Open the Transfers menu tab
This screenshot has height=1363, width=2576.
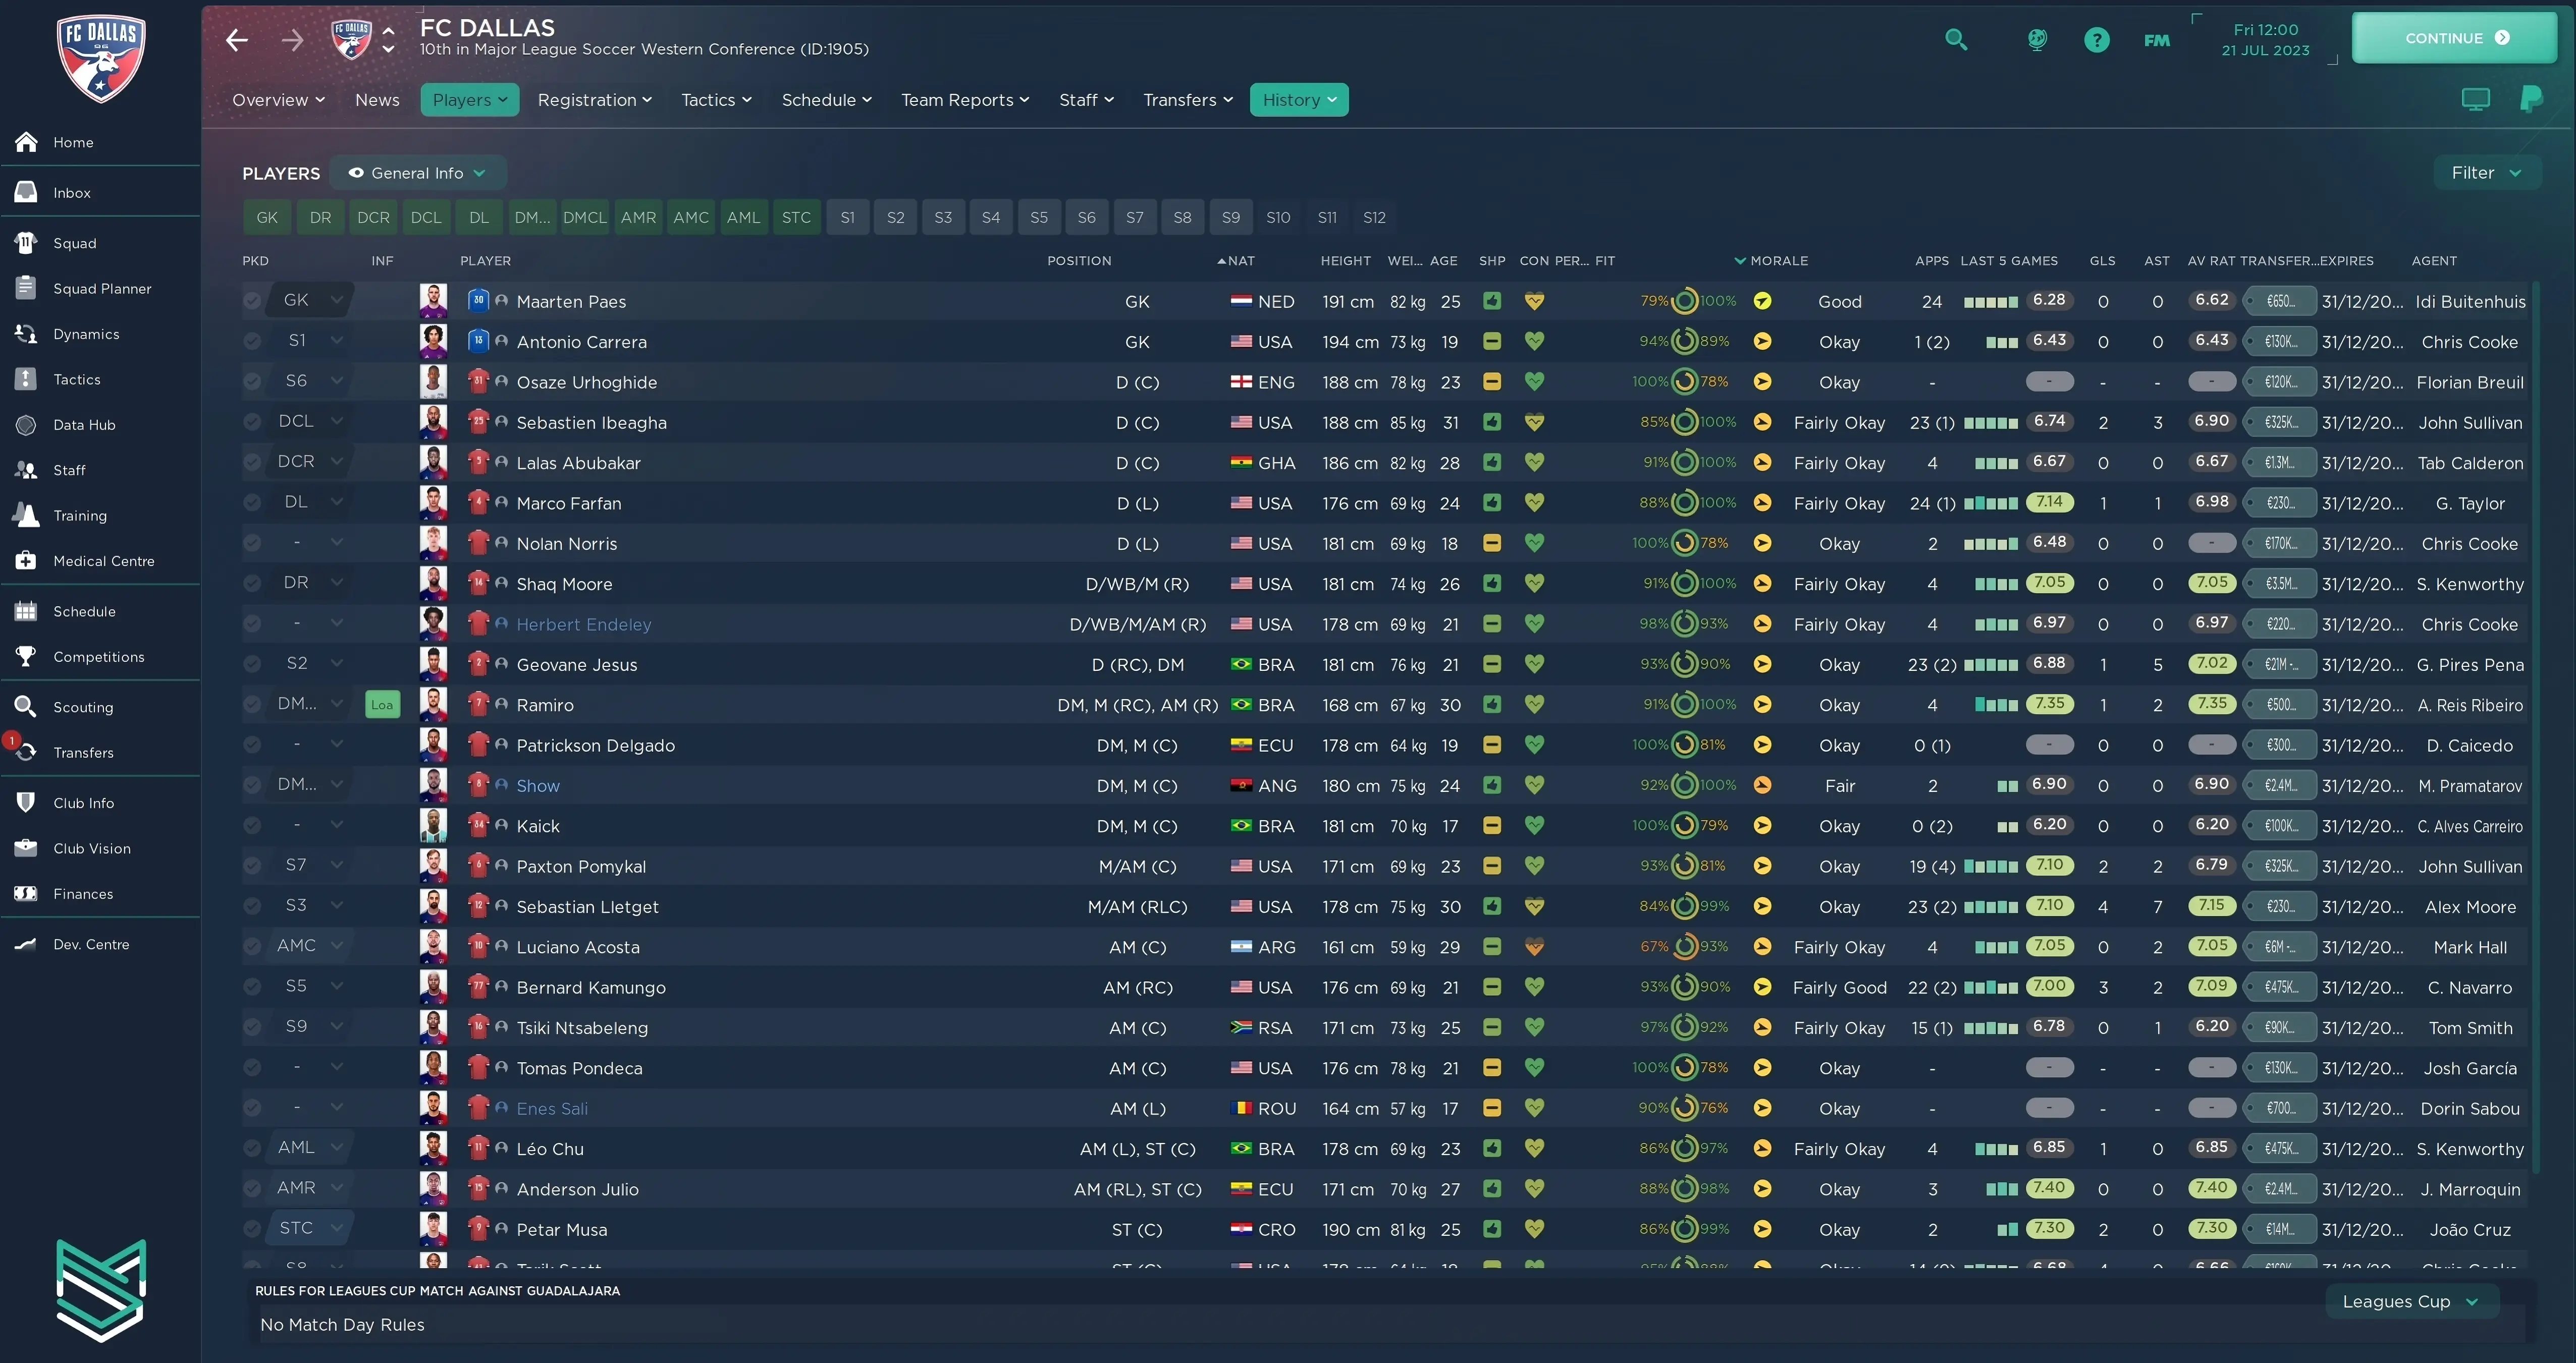tap(1187, 100)
